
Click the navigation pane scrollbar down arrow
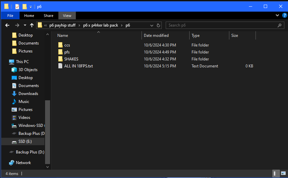47,167
